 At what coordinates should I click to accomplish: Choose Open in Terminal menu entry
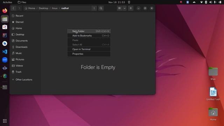pyautogui.click(x=89, y=49)
